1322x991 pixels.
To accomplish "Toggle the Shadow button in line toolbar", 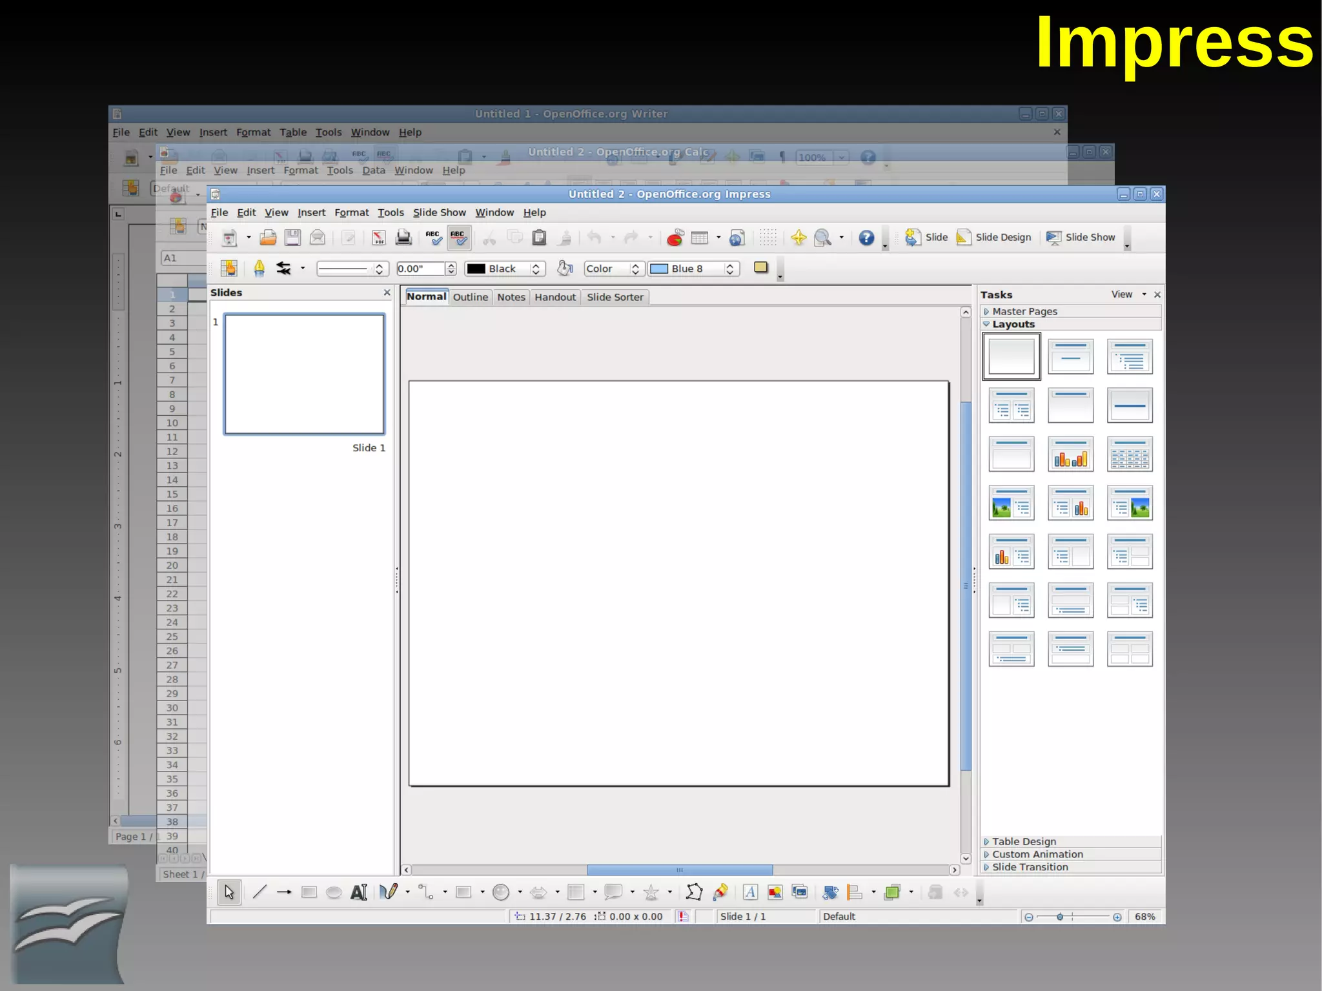I will point(761,268).
